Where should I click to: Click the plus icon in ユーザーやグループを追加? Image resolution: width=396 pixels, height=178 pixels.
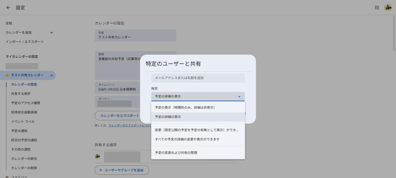coord(101,170)
